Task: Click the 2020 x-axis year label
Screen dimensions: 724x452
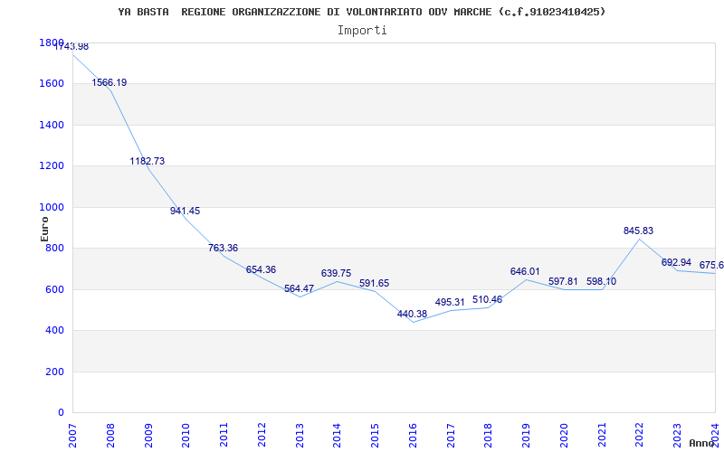Action: pyautogui.click(x=564, y=435)
